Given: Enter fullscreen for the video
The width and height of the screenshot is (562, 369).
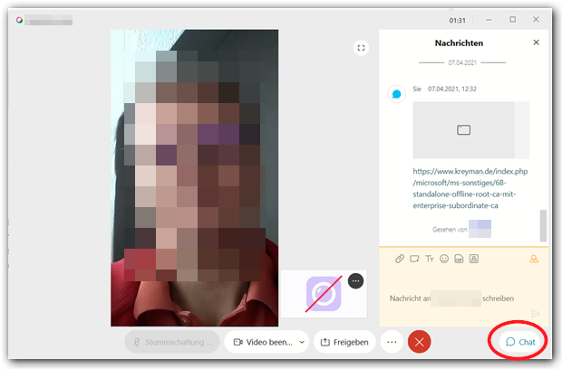Looking at the screenshot, I should 361,48.
